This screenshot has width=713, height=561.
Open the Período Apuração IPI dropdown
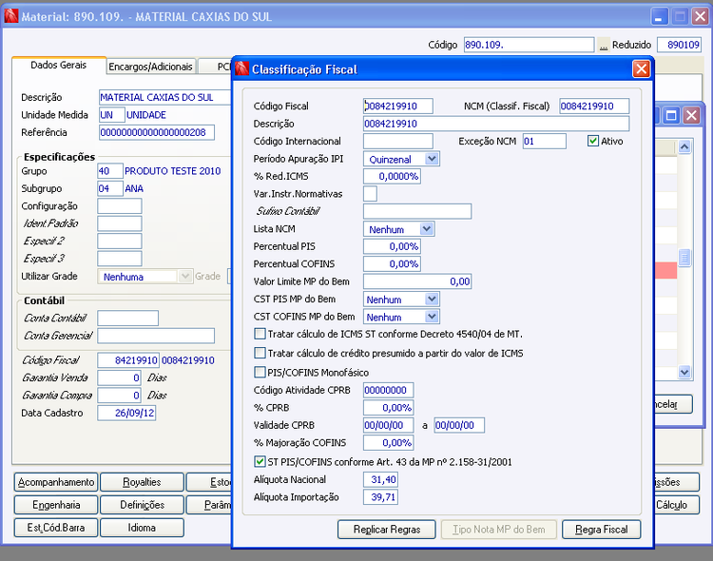point(432,159)
